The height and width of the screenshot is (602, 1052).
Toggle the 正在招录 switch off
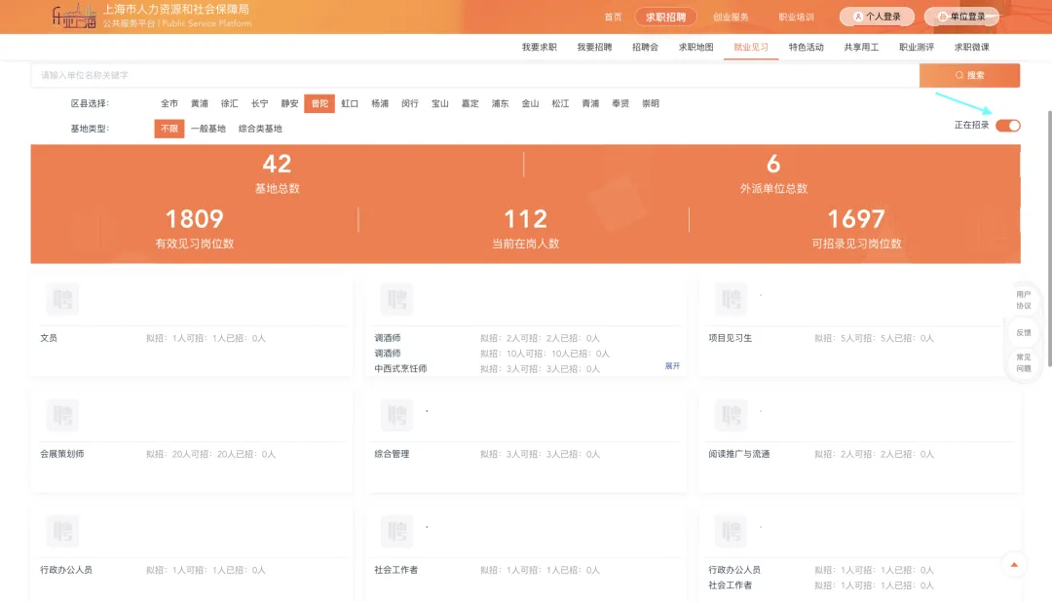click(1008, 126)
